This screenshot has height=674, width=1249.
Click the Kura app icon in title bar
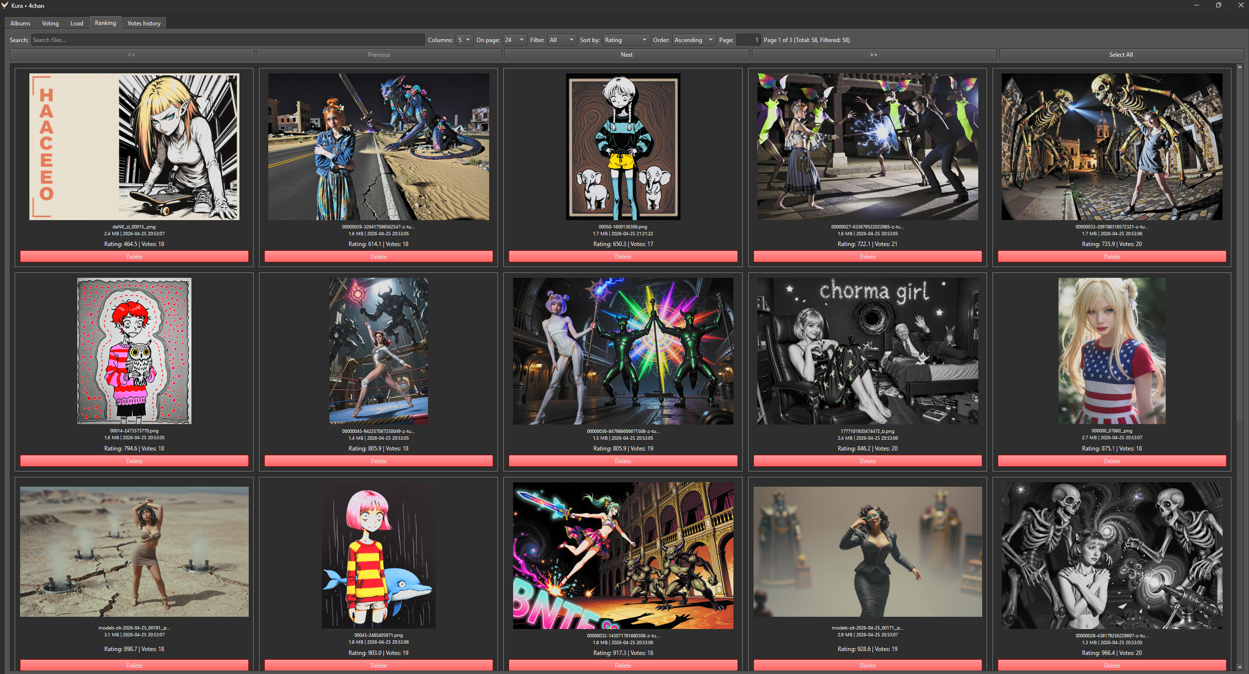click(5, 5)
